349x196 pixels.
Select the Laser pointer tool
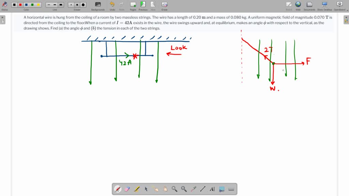pos(193,189)
